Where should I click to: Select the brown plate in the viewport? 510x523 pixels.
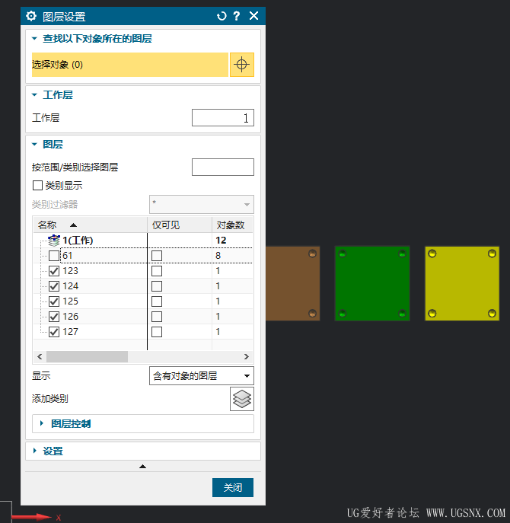pyautogui.click(x=293, y=283)
